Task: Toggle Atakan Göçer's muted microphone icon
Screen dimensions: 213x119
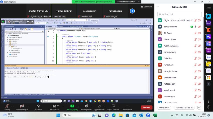Action: [x=195, y=39]
